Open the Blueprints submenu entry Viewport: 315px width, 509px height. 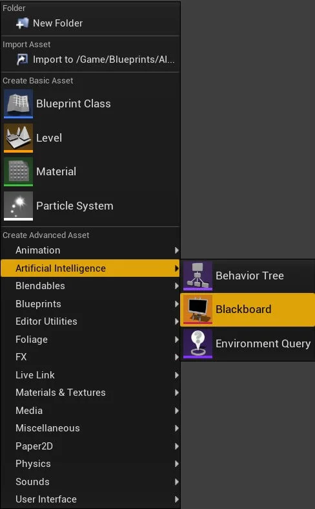click(x=90, y=304)
